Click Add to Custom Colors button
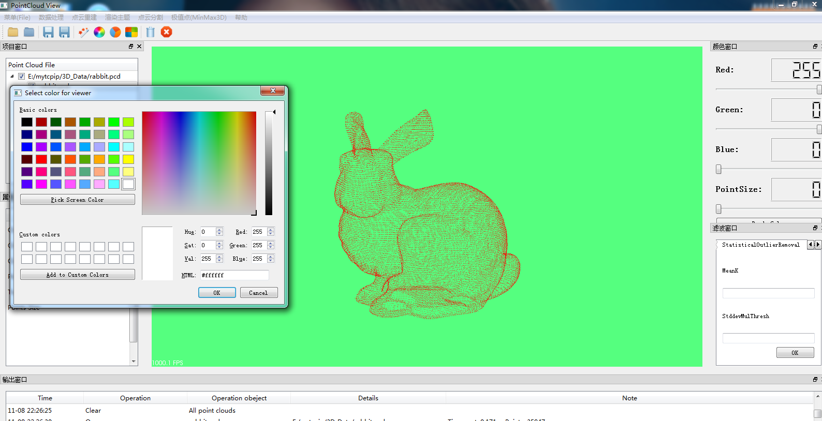The image size is (822, 421). [x=78, y=275]
